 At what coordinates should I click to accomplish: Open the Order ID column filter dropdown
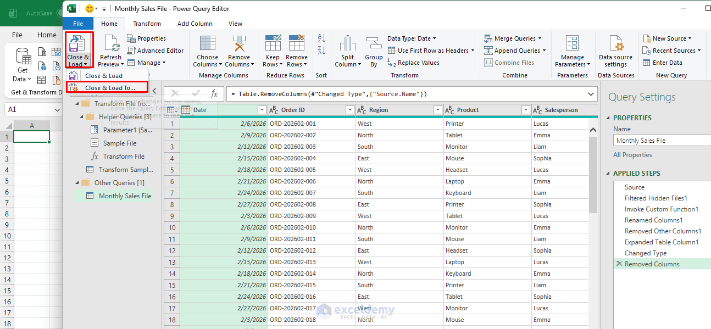pyautogui.click(x=349, y=110)
